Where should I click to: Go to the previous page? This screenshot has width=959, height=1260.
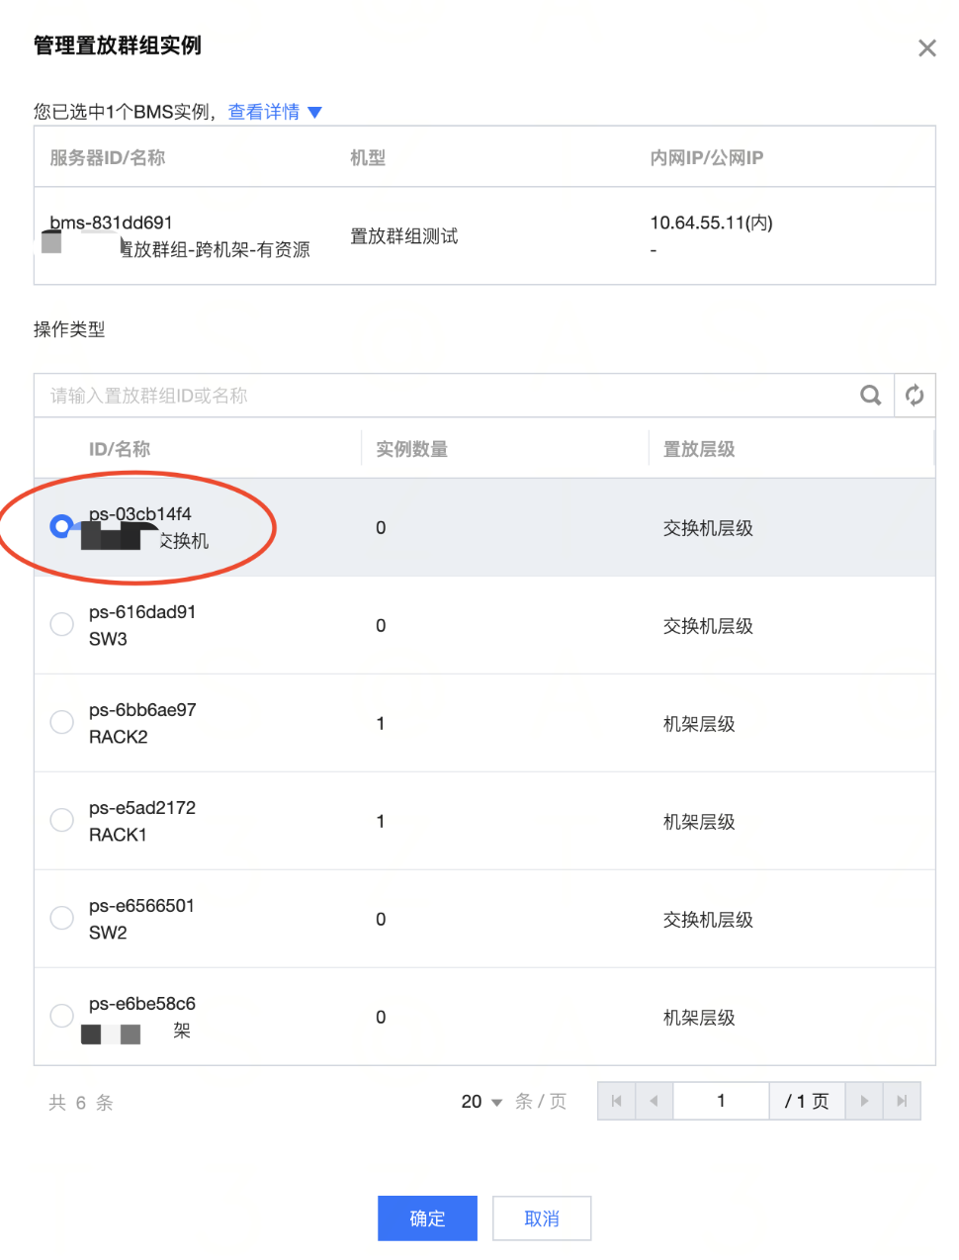point(654,1101)
